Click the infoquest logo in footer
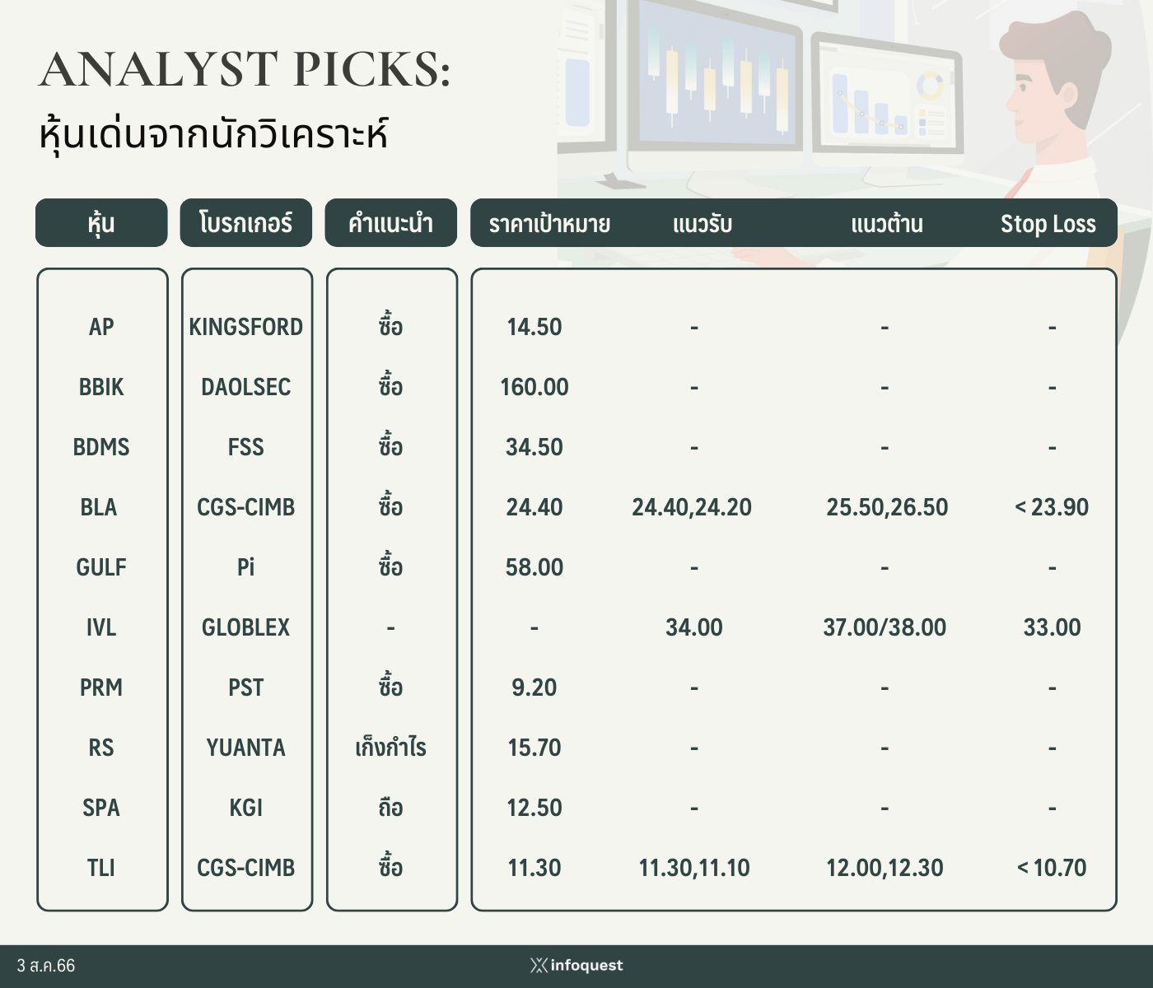 [x=576, y=965]
